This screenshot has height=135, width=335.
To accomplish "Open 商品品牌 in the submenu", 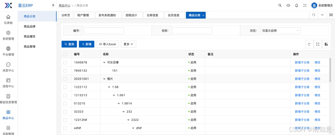I will click(x=37, y=26).
